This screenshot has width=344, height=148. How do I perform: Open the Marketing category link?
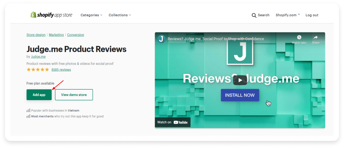click(56, 35)
